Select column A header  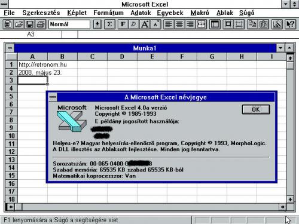tap(32, 57)
